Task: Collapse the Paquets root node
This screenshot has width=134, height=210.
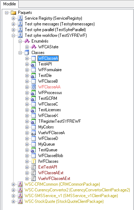Action: point(6,13)
